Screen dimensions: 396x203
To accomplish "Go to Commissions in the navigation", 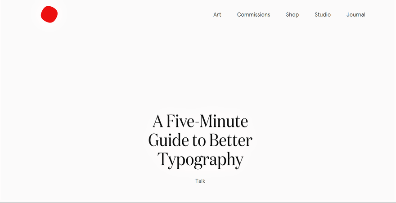I will [x=253, y=15].
